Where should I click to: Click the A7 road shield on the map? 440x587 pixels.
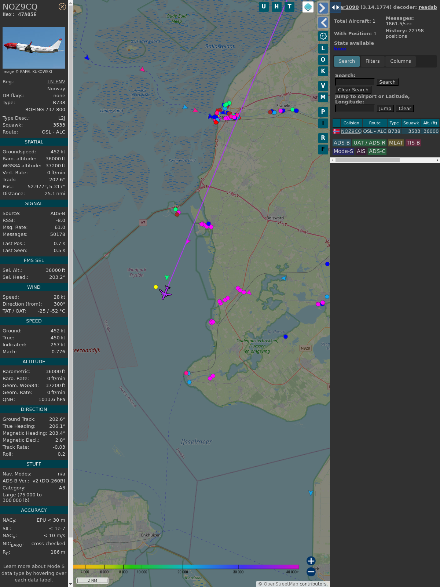click(x=143, y=223)
